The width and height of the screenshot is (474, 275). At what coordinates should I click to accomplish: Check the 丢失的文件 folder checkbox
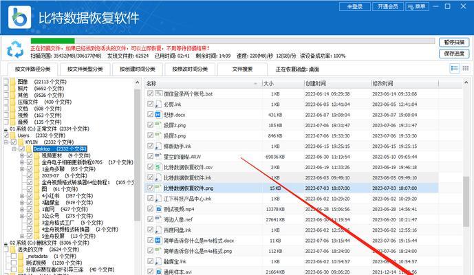[x=6, y=250]
